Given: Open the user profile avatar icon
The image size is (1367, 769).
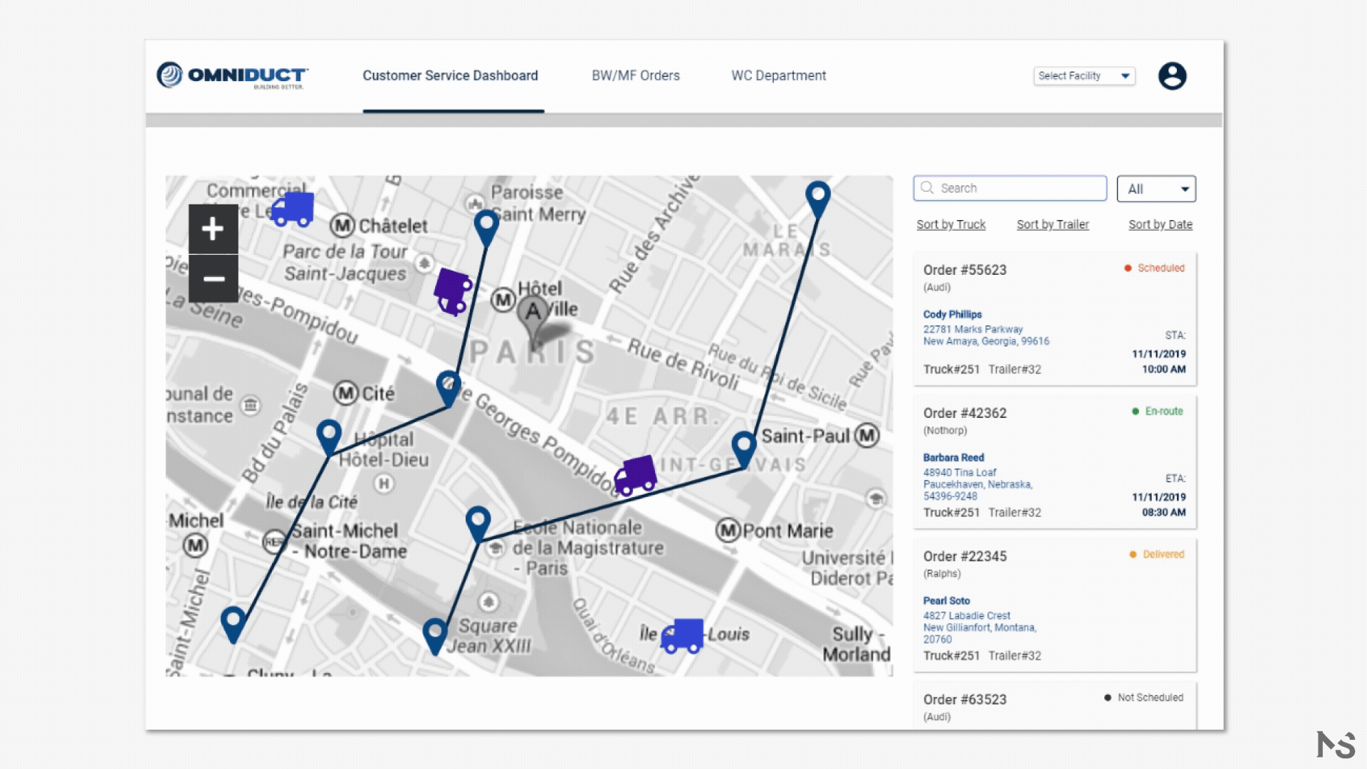Looking at the screenshot, I should click(1172, 76).
